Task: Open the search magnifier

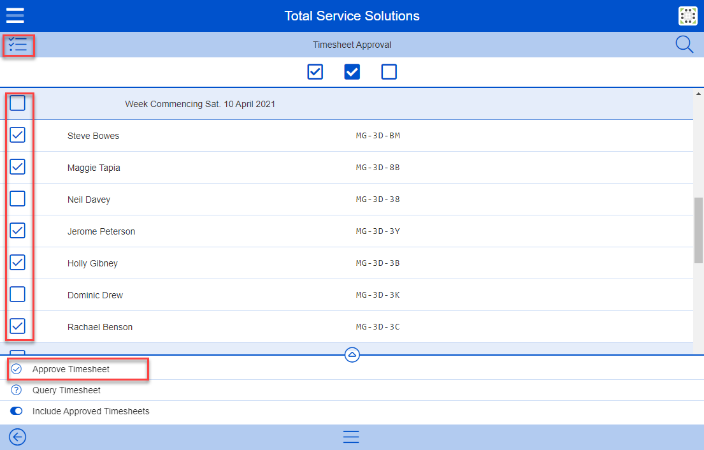Action: pyautogui.click(x=684, y=45)
